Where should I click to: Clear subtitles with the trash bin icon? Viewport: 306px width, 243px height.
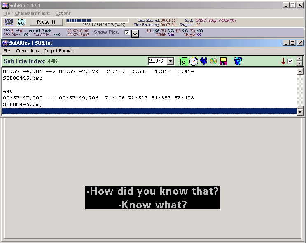pyautogui.click(x=238, y=61)
